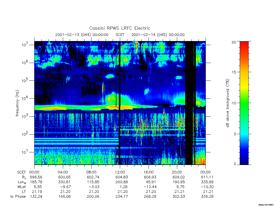The height and width of the screenshot is (206, 274).
Task: Click the 'LT' row label
Action: coord(24,192)
